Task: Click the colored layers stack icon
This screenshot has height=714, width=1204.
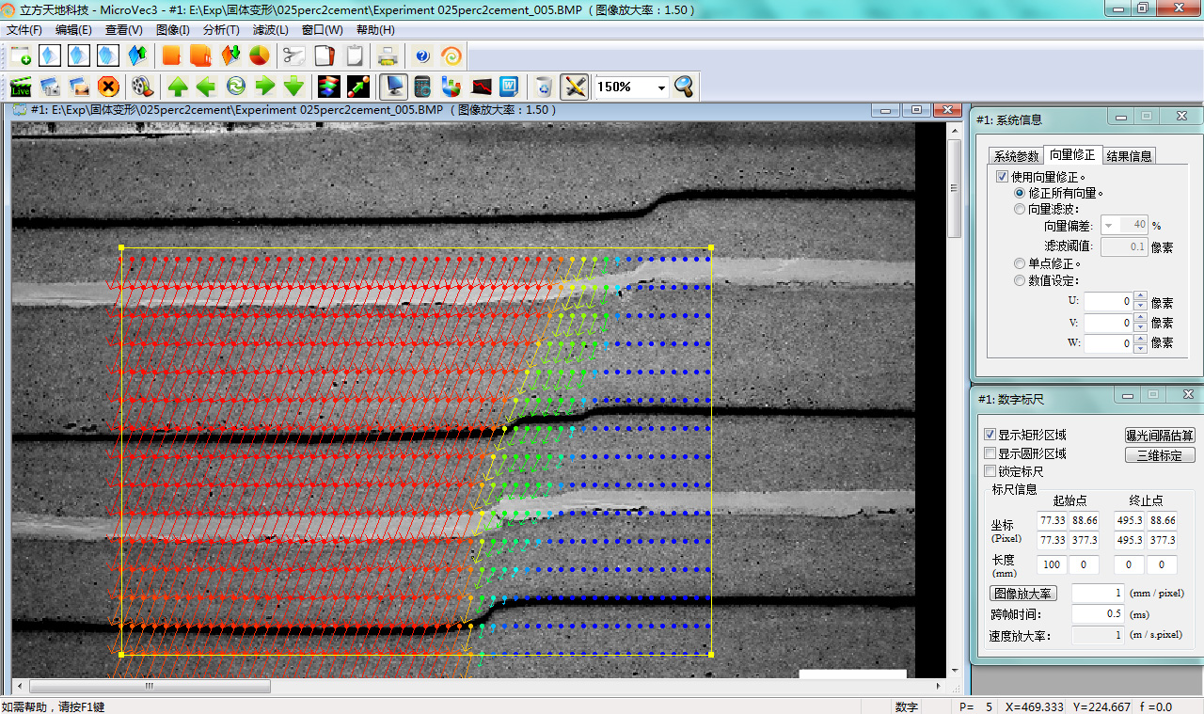Action: (x=328, y=87)
